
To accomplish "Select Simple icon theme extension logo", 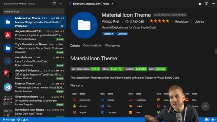I will pyautogui.click(x=8, y=100).
